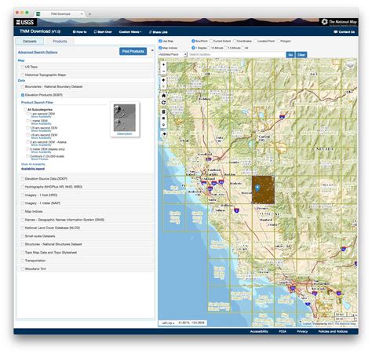Open Description link under thumbnail
Screen dimensions: 372x354
click(125, 134)
